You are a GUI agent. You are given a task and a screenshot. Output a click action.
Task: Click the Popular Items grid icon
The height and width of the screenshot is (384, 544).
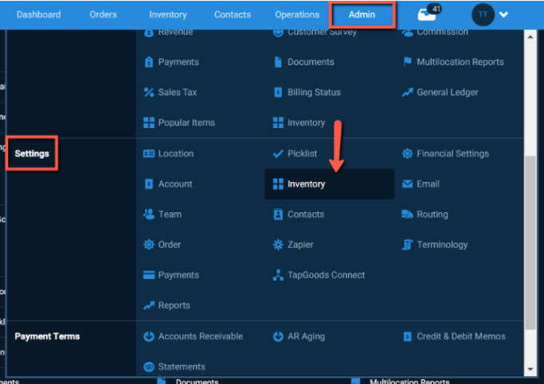click(149, 122)
